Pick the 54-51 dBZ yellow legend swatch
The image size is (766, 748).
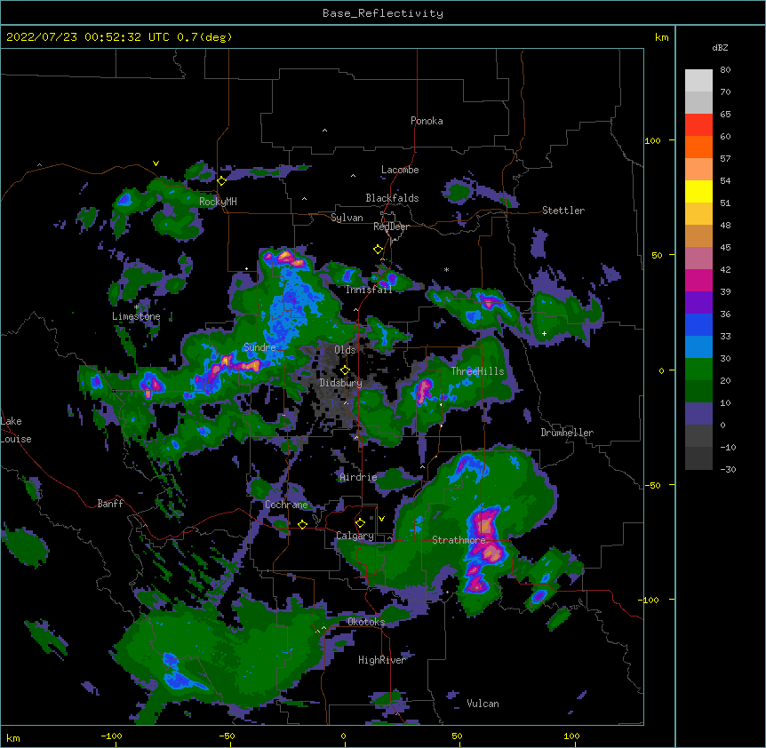coord(698,191)
